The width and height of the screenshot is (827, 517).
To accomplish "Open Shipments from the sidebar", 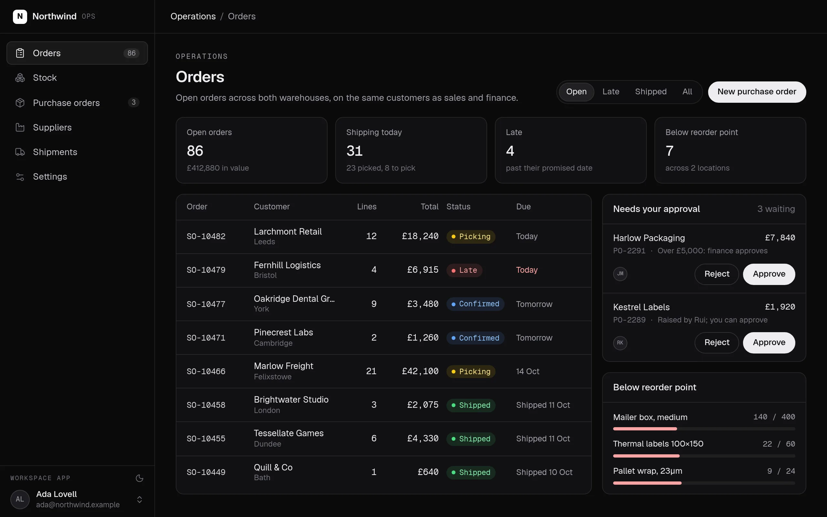I will tap(77, 152).
